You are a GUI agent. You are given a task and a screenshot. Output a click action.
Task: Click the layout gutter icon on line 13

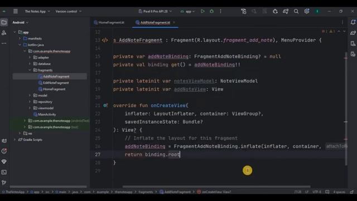(x=105, y=40)
